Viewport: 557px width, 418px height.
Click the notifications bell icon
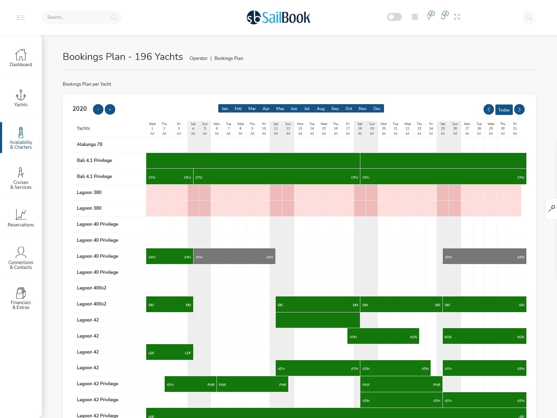point(443,17)
